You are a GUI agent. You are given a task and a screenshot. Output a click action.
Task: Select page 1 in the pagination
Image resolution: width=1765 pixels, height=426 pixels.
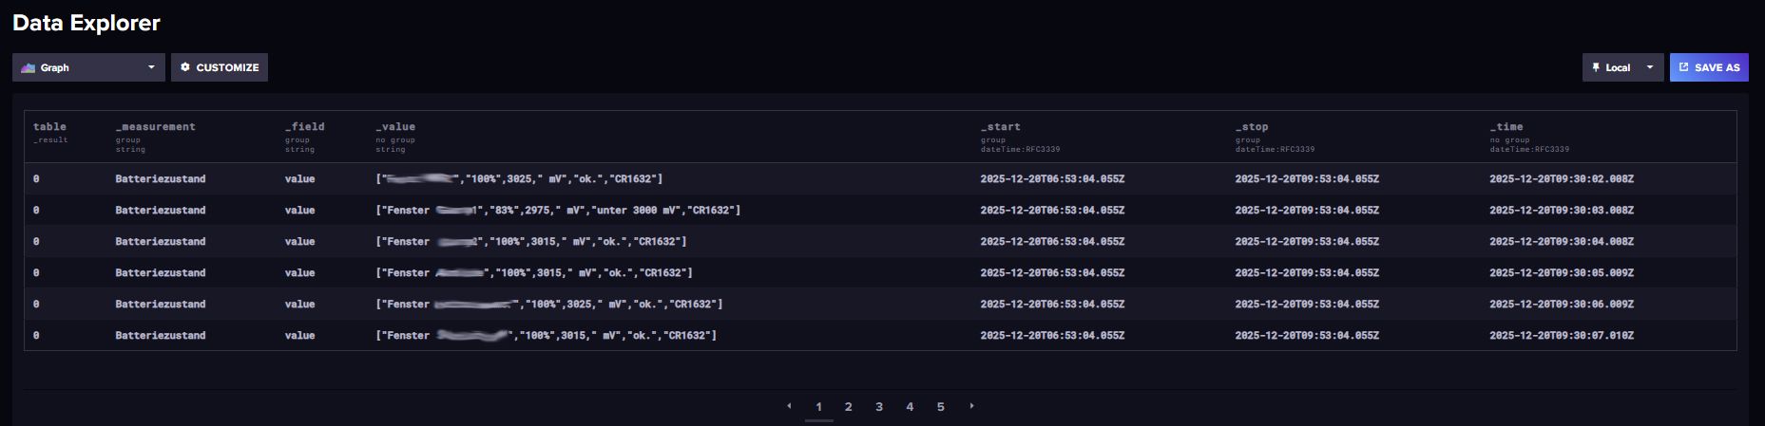pos(818,407)
